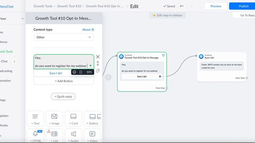The height and width of the screenshot is (143, 255).
Task: Collapse the sidebar with the round arrow button
Action: 108,77
